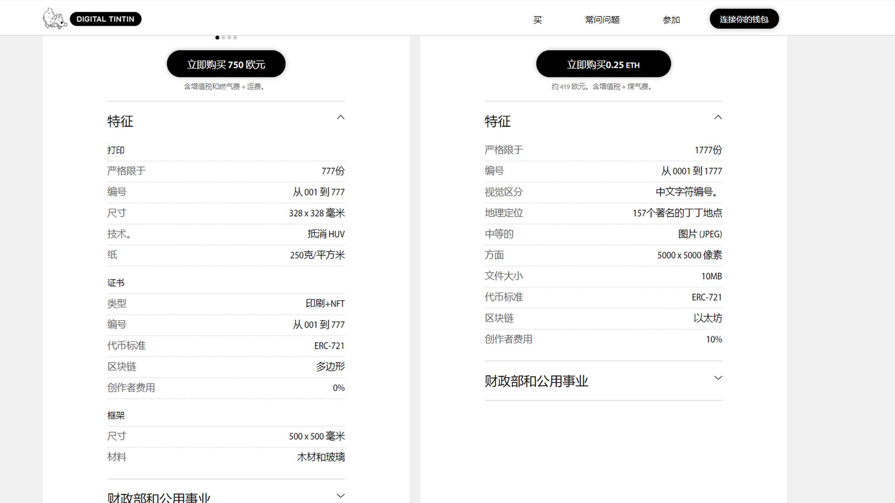
Task: Select the second carousel dot
Action: coord(223,38)
